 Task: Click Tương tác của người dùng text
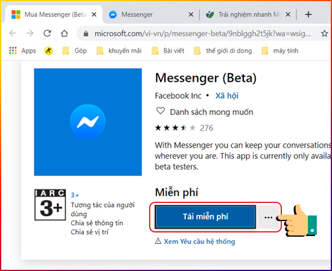point(103,210)
